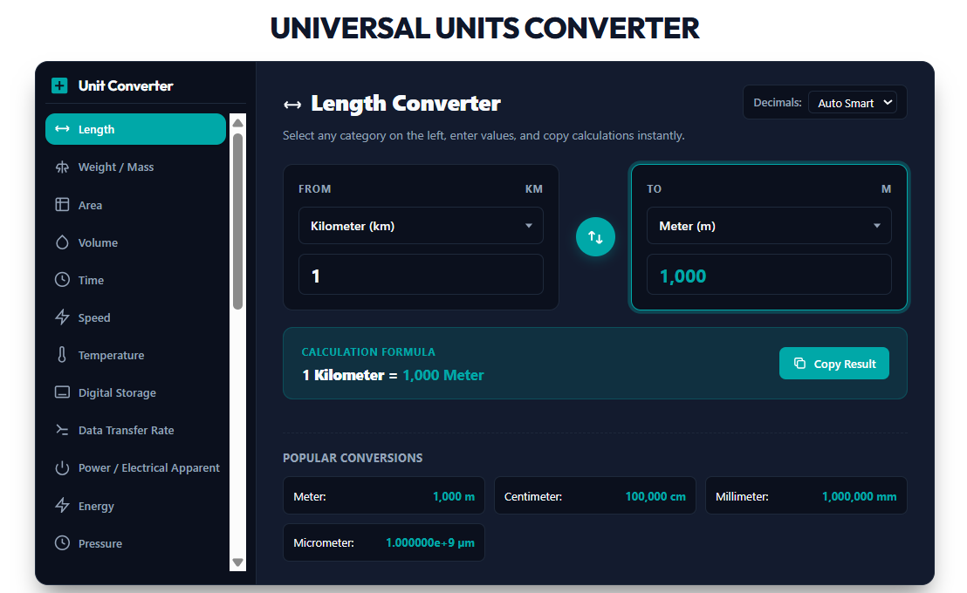This screenshot has height=593, width=967.
Task: Go to the Time category
Action: tap(135, 280)
